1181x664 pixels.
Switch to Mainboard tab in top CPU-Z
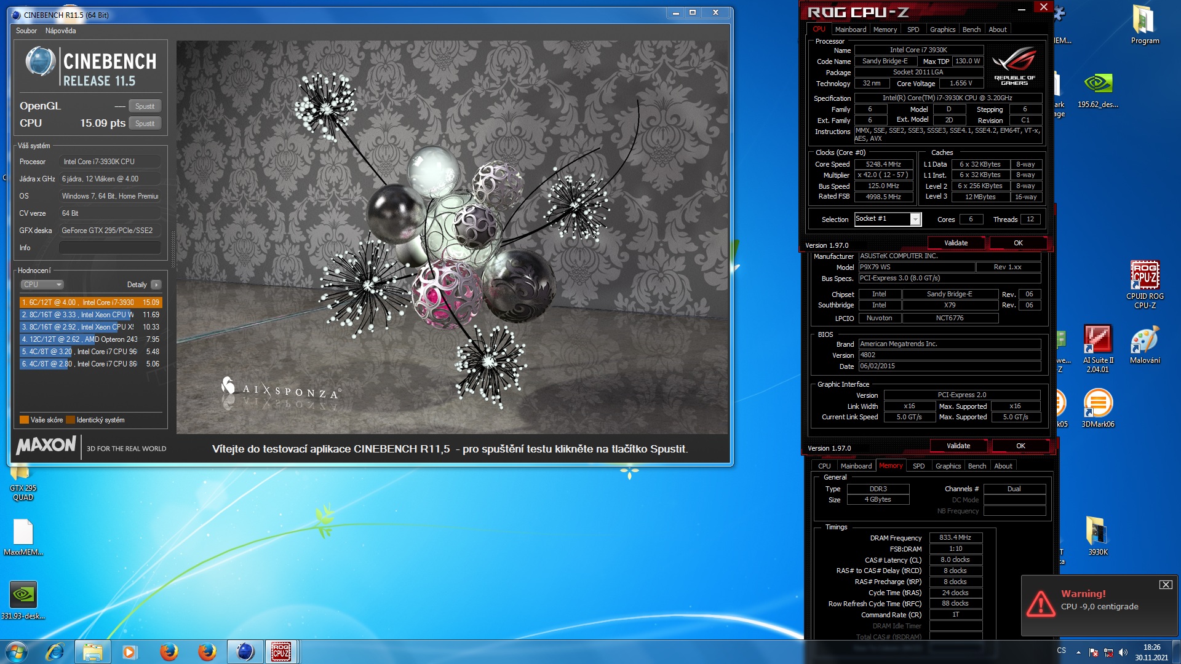[851, 30]
